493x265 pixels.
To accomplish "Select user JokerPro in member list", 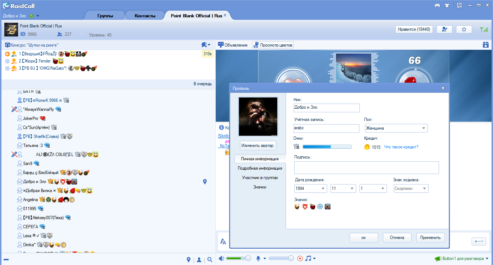I will (x=31, y=118).
